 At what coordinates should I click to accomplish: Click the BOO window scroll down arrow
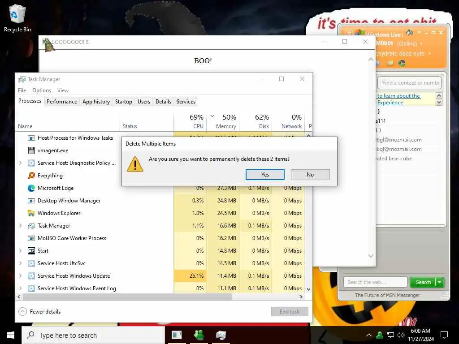click(371, 256)
